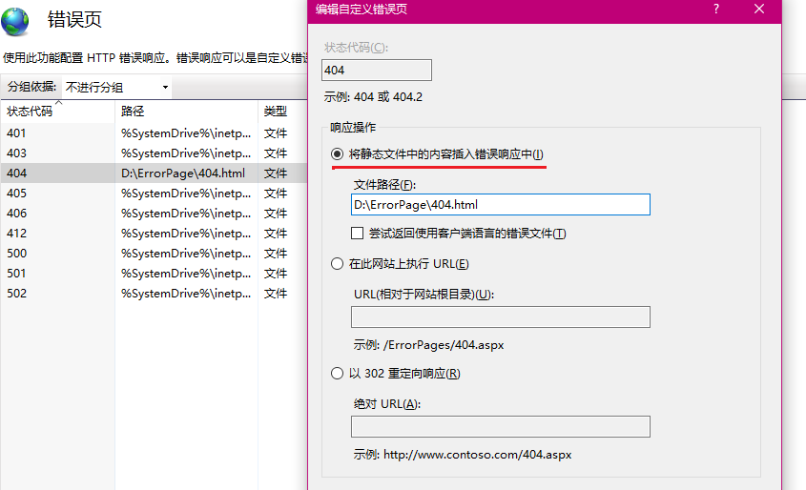Select the 405 status code row
This screenshot has width=806, height=490.
[x=155, y=194]
